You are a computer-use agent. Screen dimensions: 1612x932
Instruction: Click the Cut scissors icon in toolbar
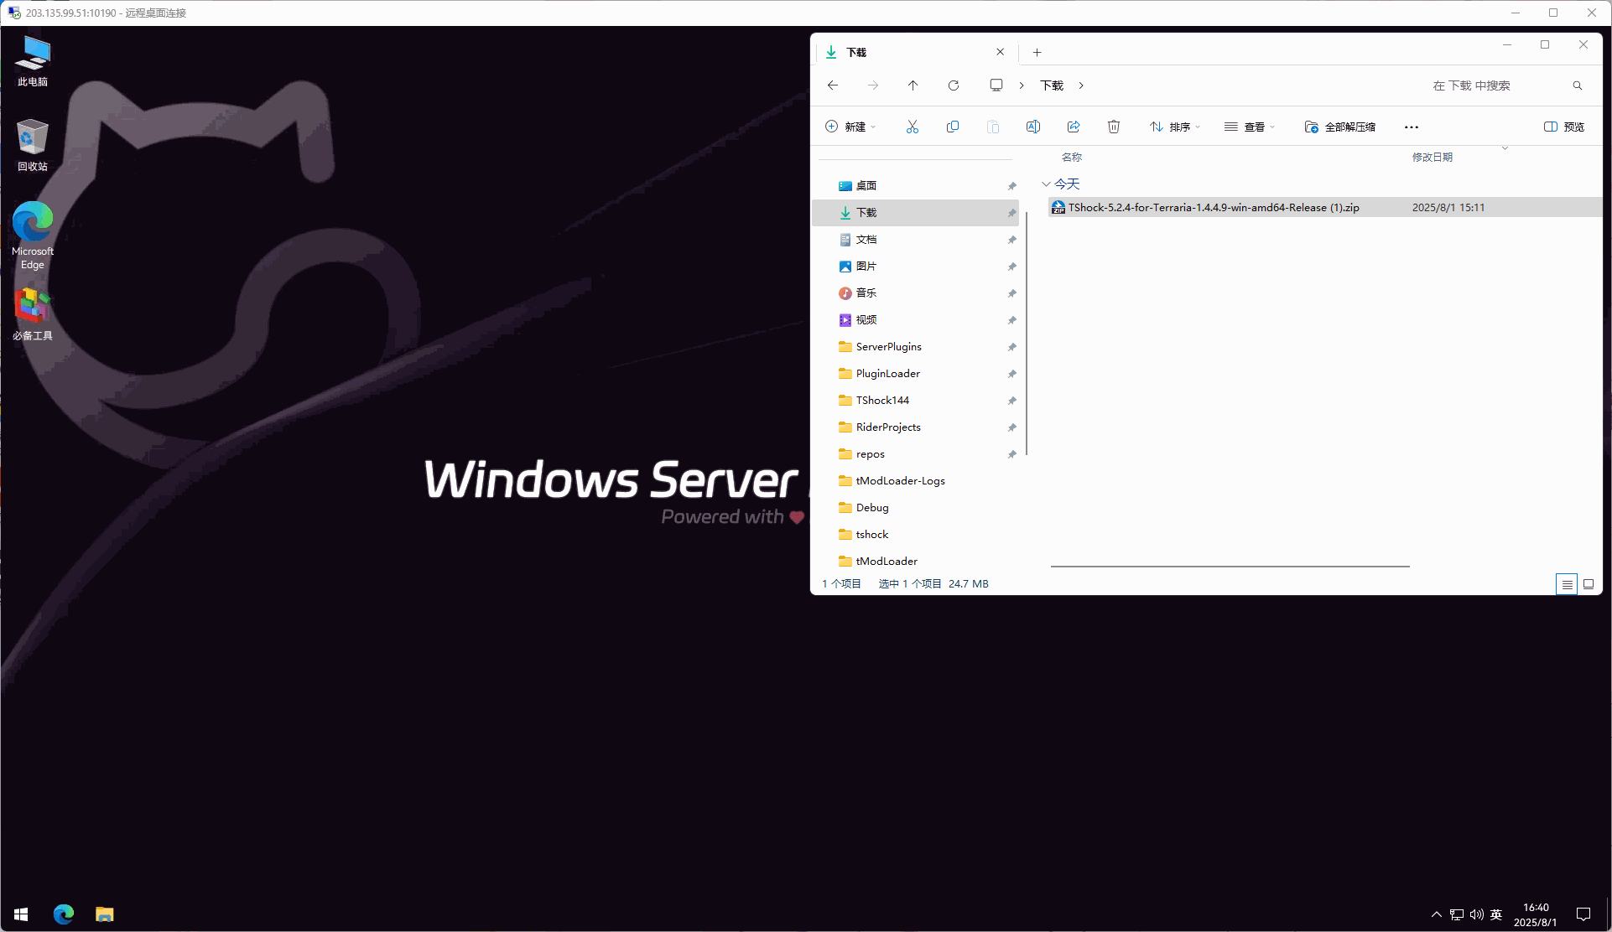[x=913, y=127]
